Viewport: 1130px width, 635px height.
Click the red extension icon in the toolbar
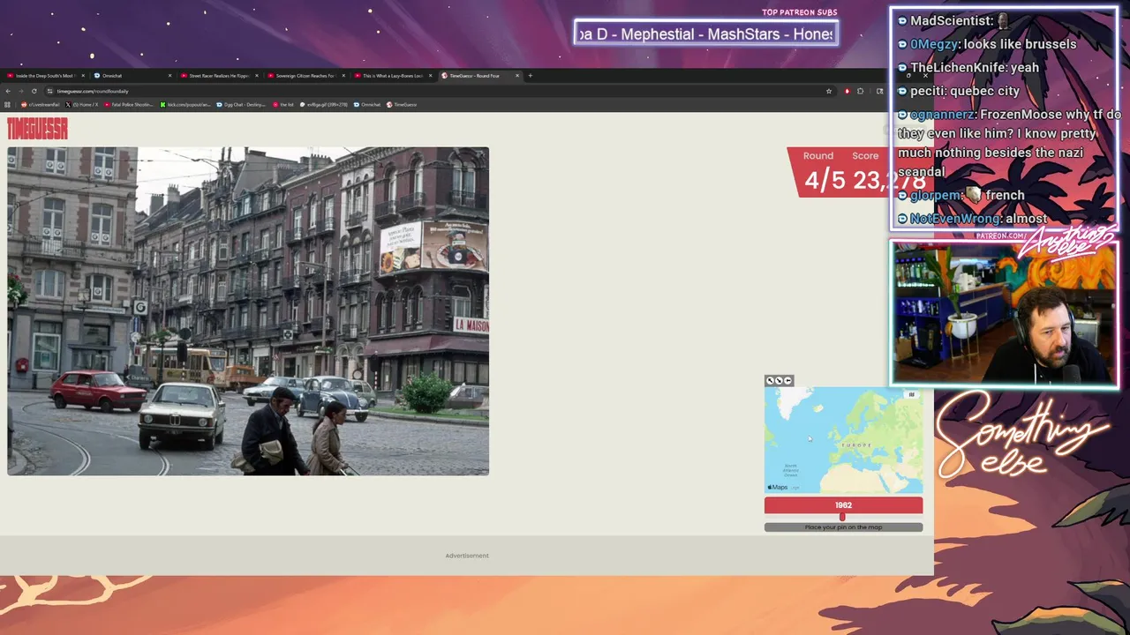847,91
